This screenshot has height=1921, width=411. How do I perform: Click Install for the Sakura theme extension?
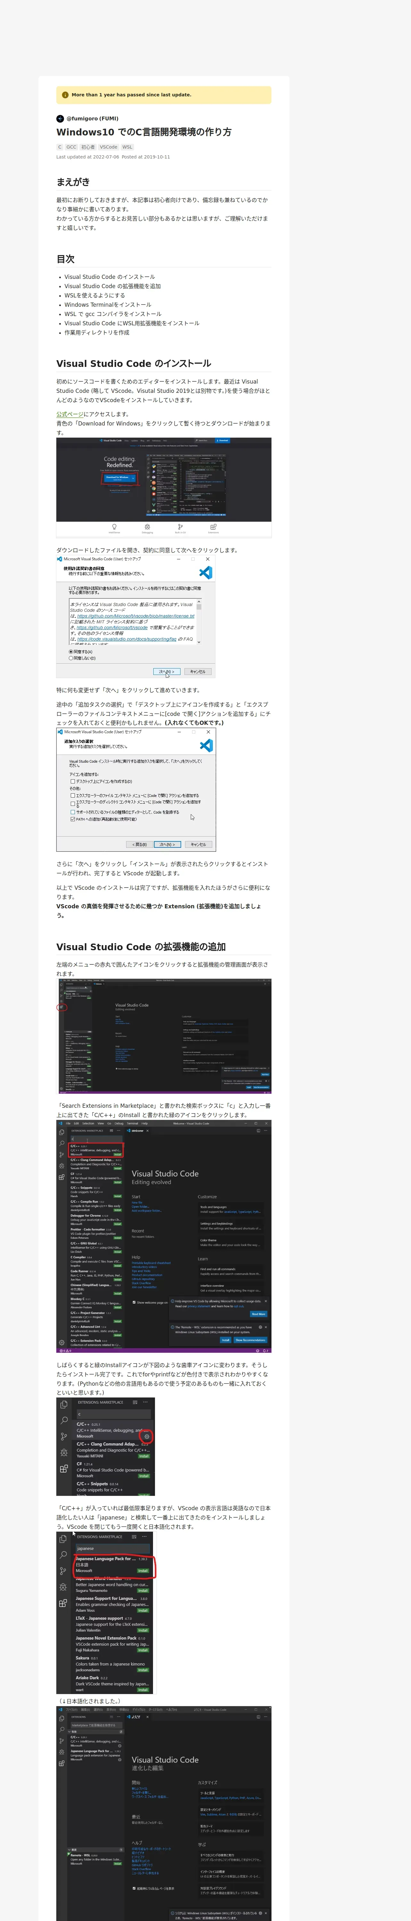(x=142, y=1670)
